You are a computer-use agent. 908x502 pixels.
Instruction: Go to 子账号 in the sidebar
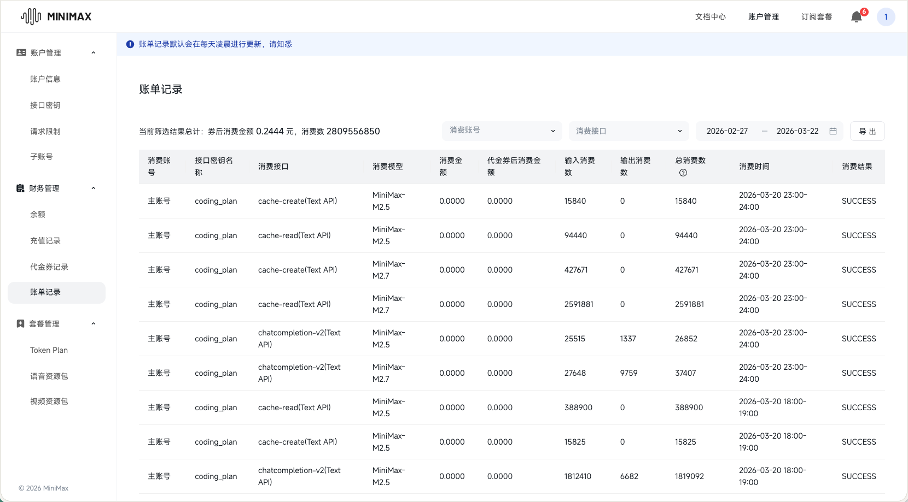pos(42,156)
